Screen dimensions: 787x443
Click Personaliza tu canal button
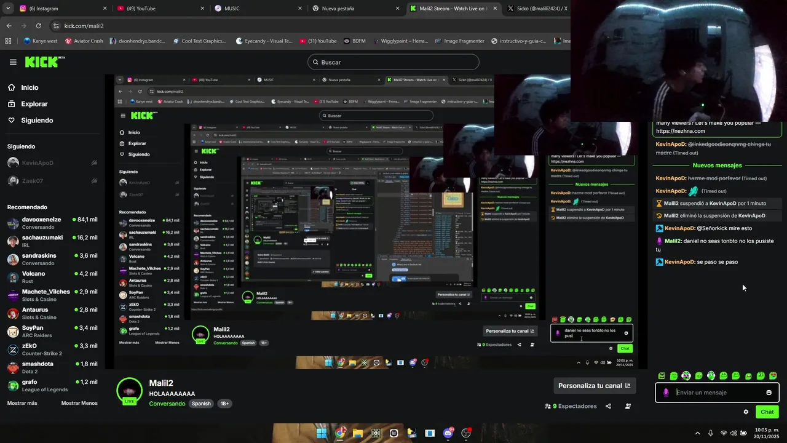click(x=595, y=386)
